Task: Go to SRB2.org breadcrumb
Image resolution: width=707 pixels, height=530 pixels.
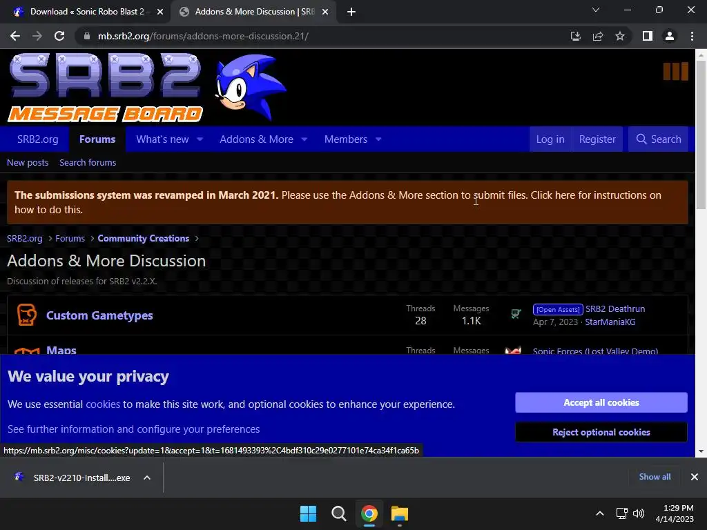Action: coord(25,238)
